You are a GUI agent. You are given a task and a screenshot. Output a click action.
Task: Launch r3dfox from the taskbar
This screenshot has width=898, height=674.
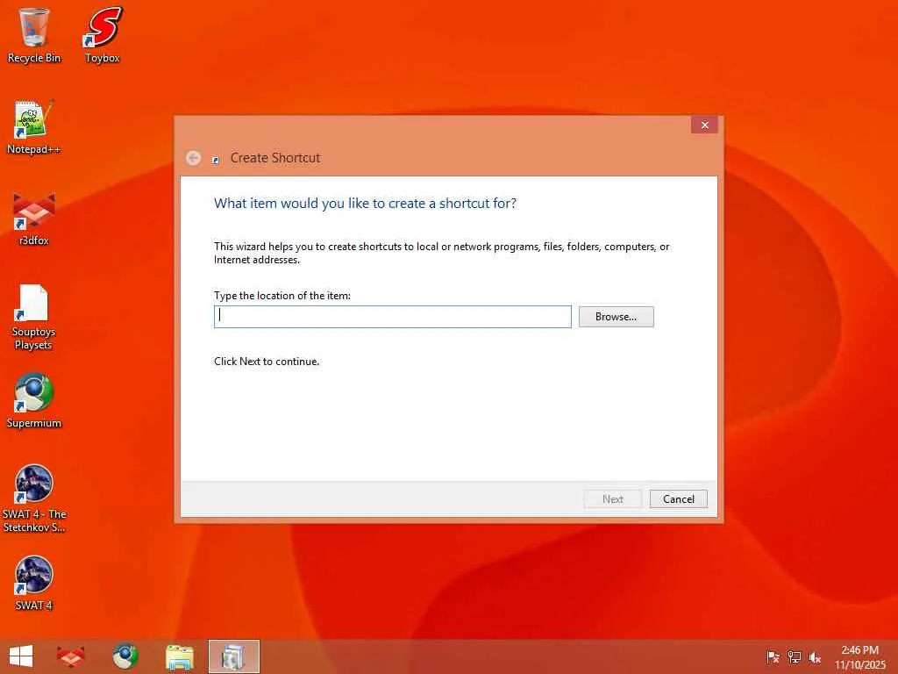click(71, 656)
